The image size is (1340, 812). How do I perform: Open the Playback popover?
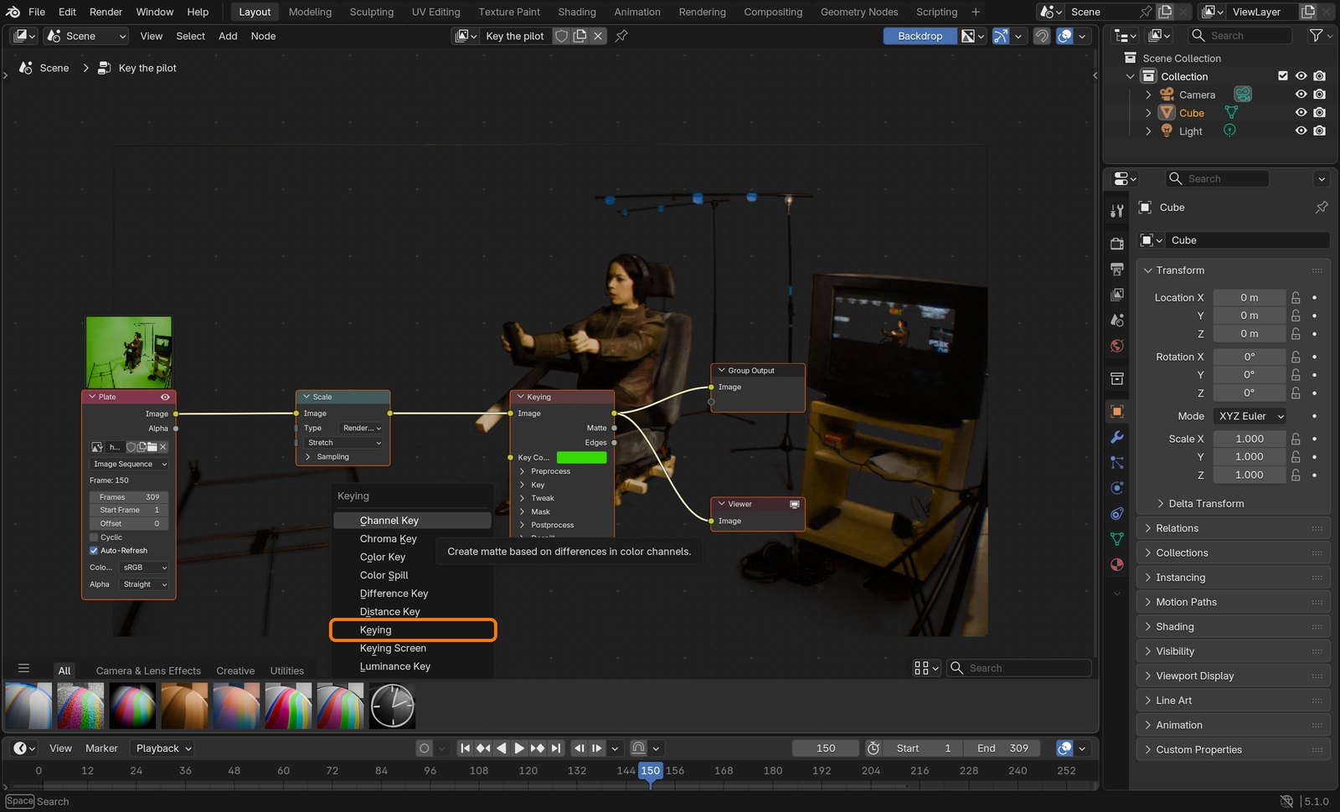[164, 748]
